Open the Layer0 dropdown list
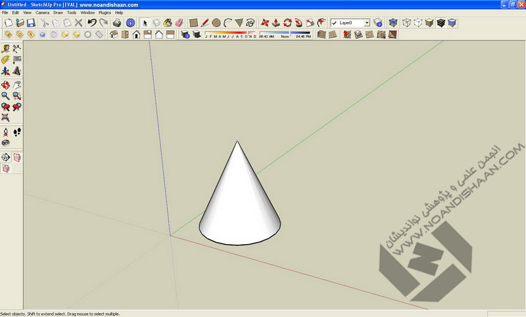 [x=366, y=22]
